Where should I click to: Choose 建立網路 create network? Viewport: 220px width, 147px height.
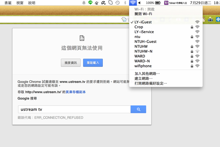tap(166, 78)
